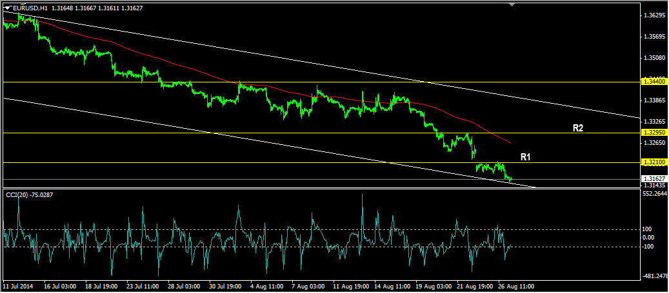The height and width of the screenshot is (293, 669).
Task: Click the 1.33265 value on the price scale
Action: [x=655, y=121]
